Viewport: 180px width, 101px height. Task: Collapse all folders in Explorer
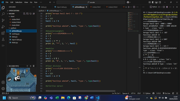[34, 14]
